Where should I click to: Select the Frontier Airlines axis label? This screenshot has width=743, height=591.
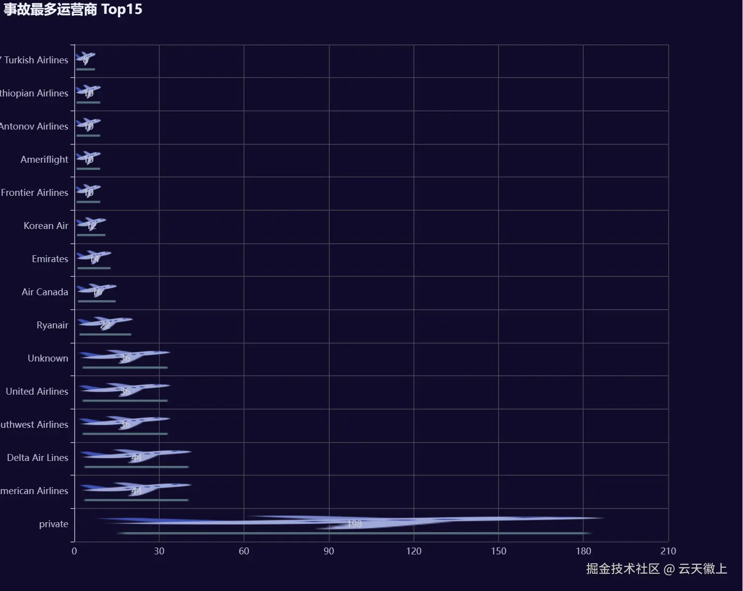pos(34,192)
